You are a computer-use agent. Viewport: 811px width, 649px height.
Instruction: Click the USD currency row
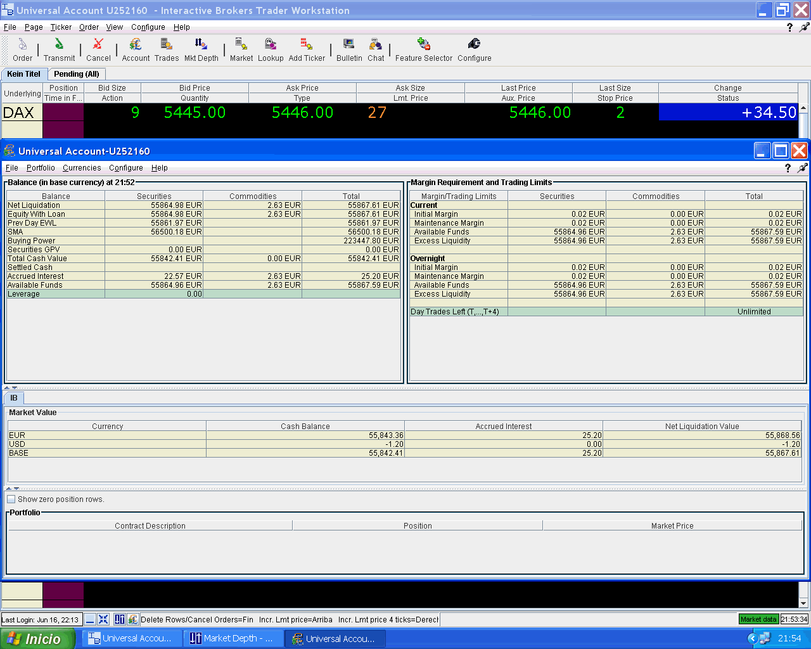[404, 444]
